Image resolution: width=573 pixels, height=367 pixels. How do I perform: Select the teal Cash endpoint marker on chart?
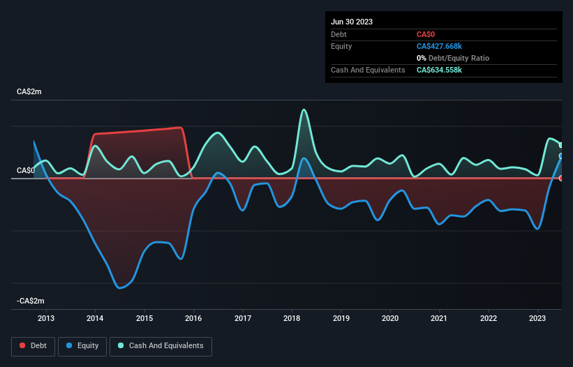click(561, 145)
